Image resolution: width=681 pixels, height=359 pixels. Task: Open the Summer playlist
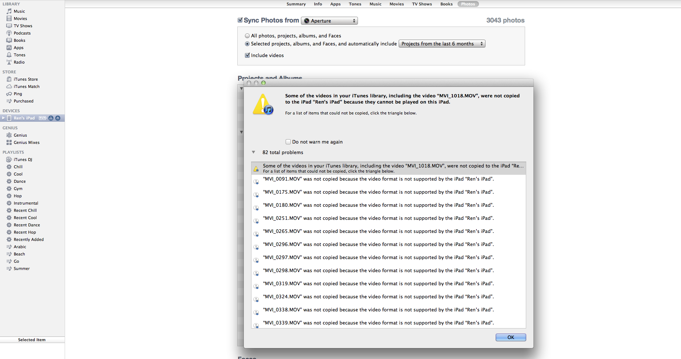pyautogui.click(x=21, y=269)
